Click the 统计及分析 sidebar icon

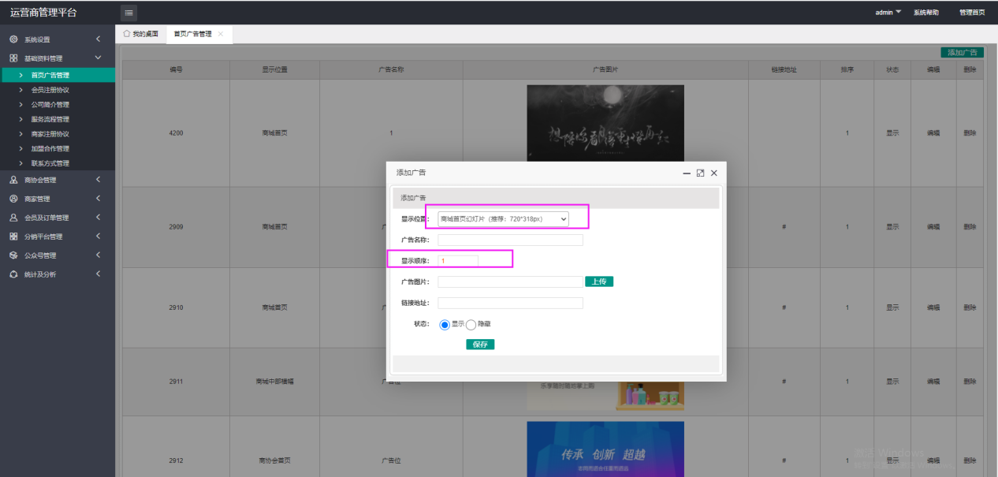13,274
